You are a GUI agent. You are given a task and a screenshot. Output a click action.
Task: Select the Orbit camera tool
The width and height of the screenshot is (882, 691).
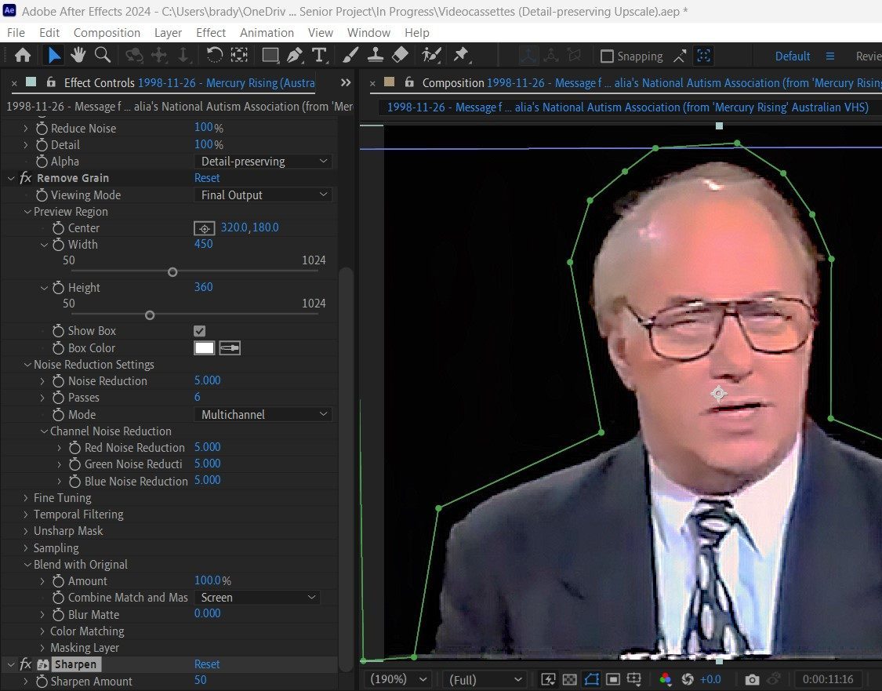pyautogui.click(x=134, y=55)
